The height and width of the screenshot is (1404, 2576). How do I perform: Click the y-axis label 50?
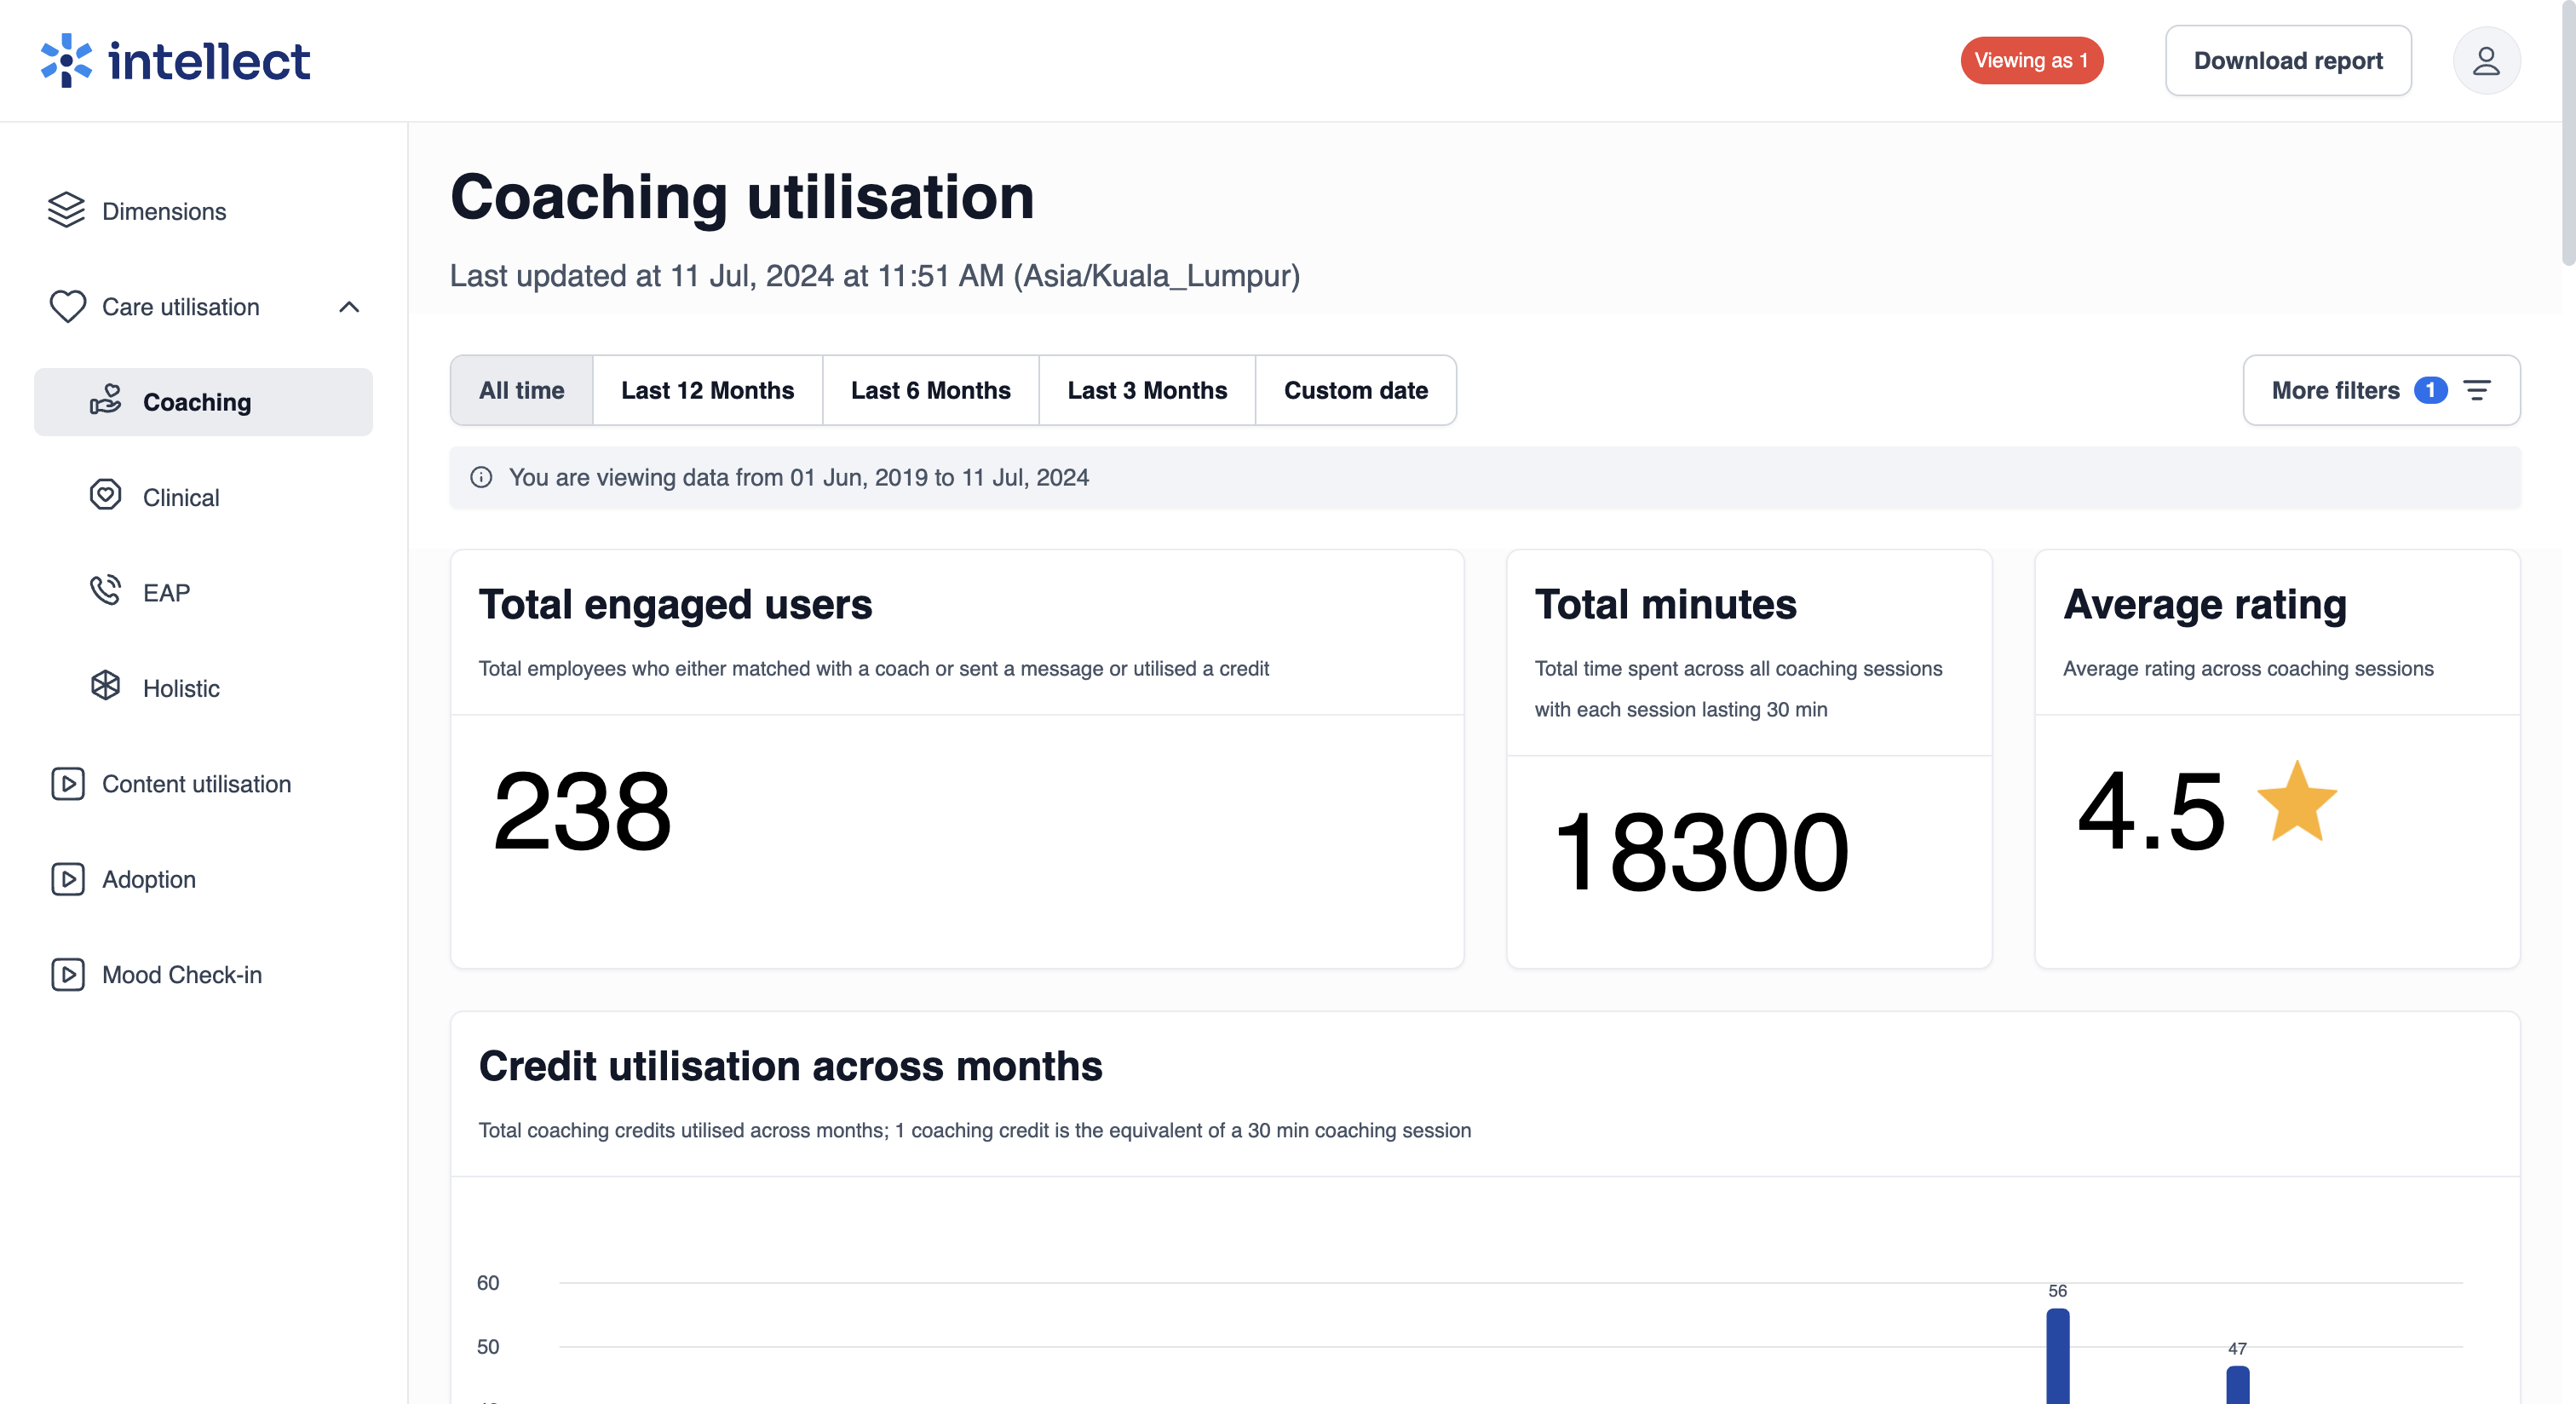tap(487, 1346)
